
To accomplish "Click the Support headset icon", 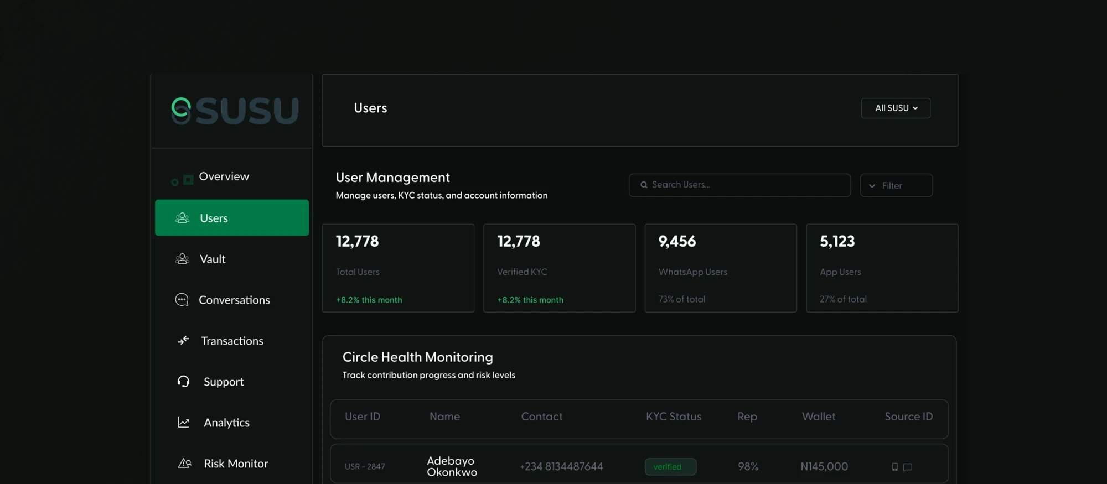I will coord(183,382).
